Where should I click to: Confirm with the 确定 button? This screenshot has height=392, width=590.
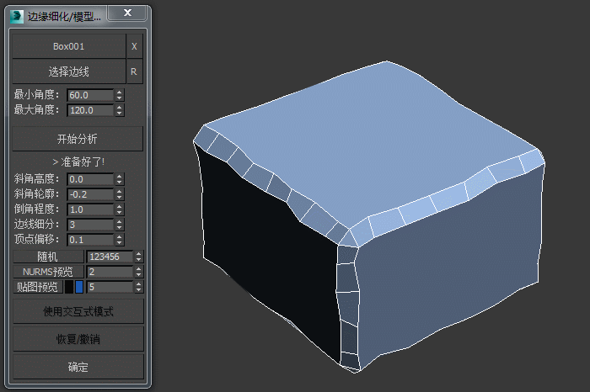click(78, 367)
